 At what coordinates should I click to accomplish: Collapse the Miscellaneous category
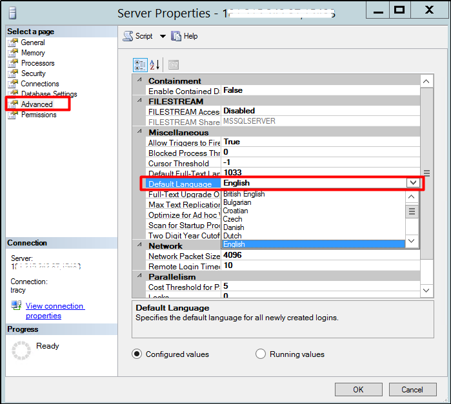pyautogui.click(x=139, y=132)
